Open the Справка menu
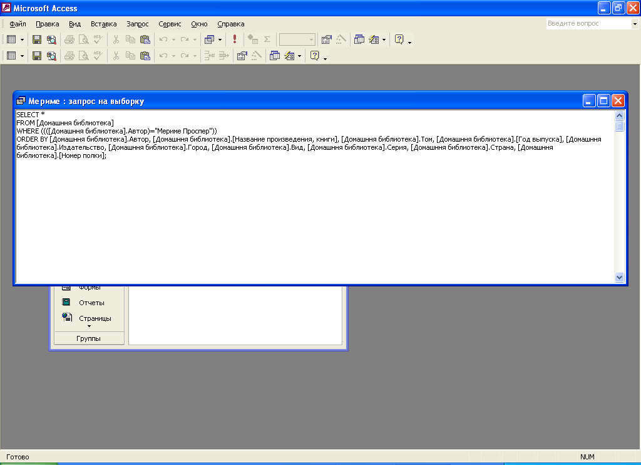The width and height of the screenshot is (641, 465). pos(231,24)
